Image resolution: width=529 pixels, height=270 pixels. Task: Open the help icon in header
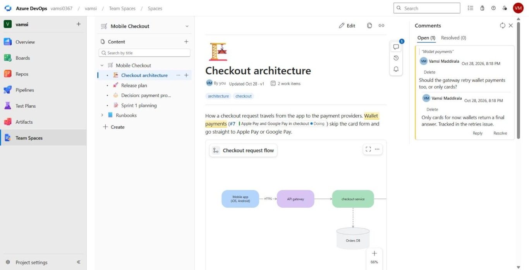493,8
